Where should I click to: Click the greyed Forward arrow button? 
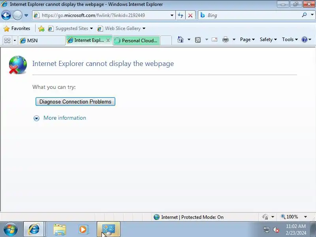[17, 15]
